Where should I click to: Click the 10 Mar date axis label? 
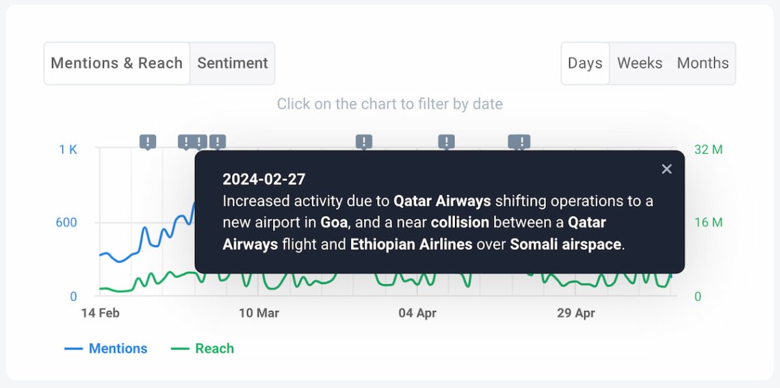tap(259, 314)
